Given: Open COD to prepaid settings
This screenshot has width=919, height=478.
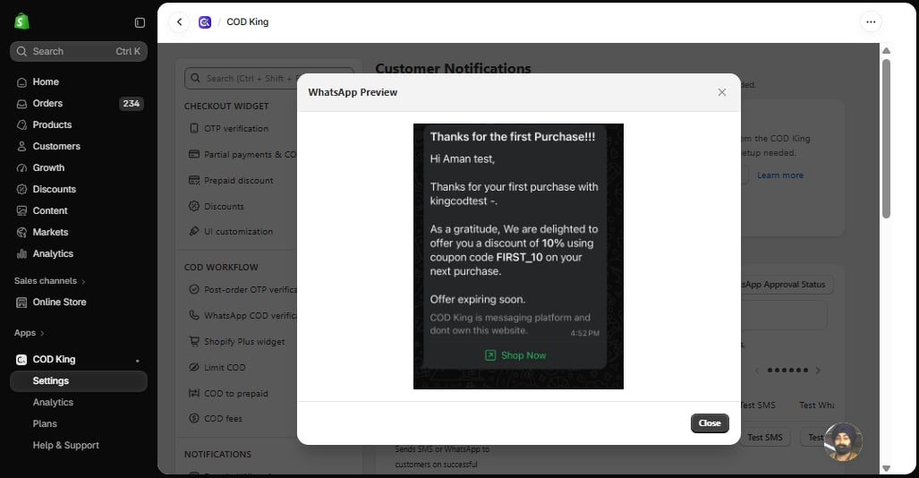Looking at the screenshot, I should pyautogui.click(x=235, y=394).
